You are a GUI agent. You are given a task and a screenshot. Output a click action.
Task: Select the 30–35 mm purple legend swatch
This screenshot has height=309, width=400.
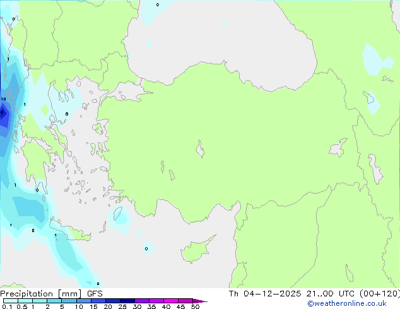pos(142,301)
